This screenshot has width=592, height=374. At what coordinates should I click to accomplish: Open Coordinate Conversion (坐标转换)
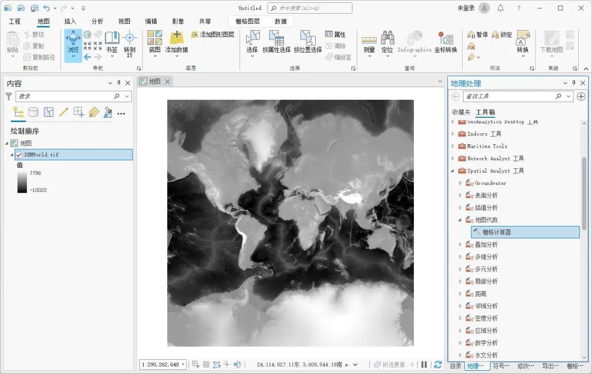[x=446, y=42]
